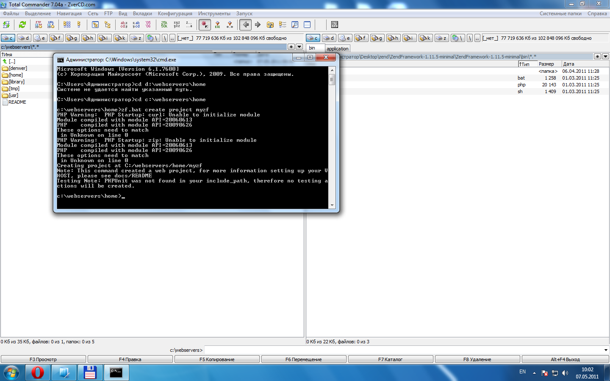
Task: Open the file search magnifier icon
Action: (295, 25)
